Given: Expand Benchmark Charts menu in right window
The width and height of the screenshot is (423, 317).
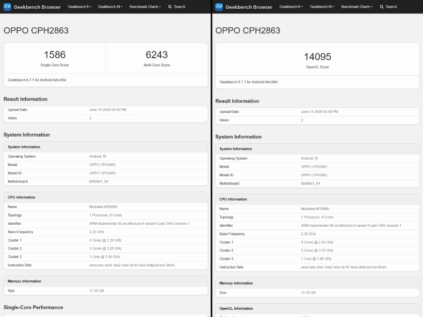Looking at the screenshot, I should [x=356, y=7].
